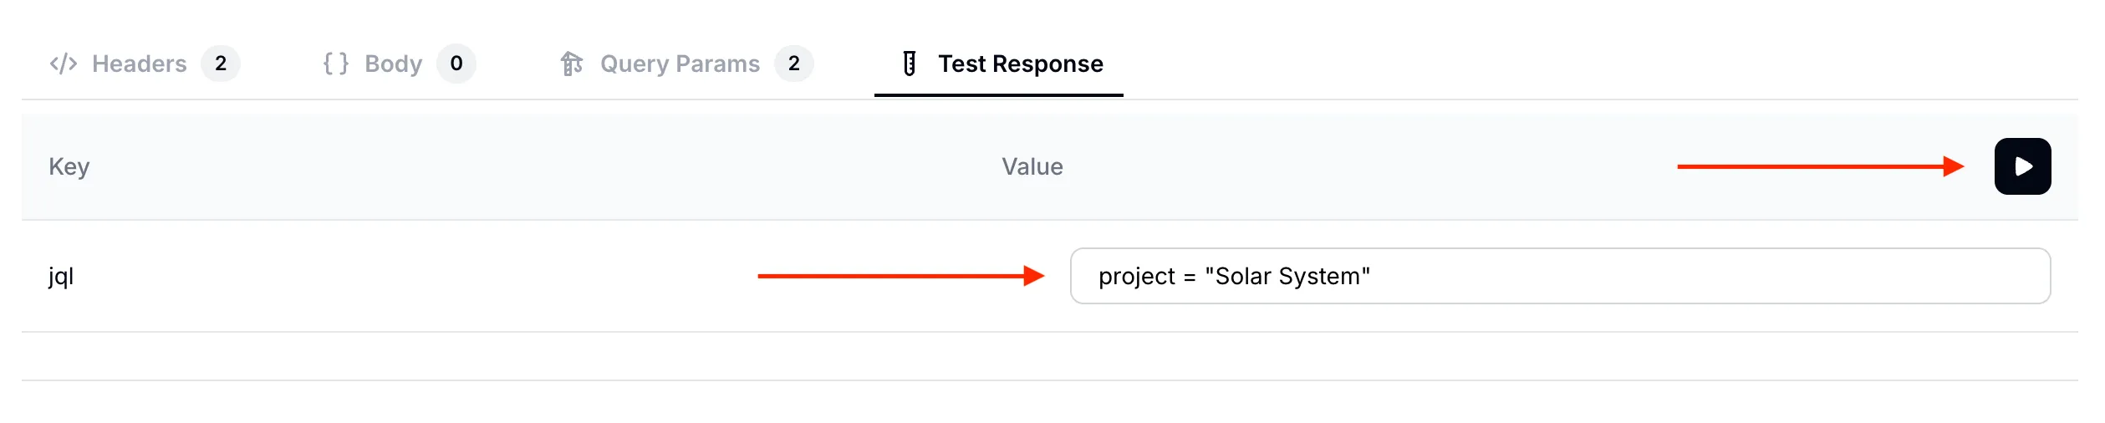Run the test with the play button

2022,166
